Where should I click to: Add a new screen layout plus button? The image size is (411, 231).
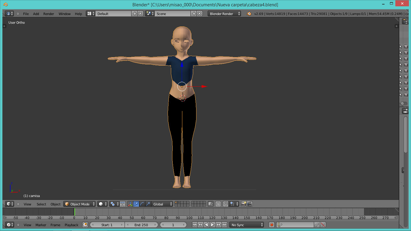click(x=135, y=14)
